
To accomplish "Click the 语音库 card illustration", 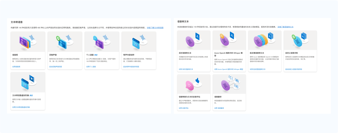I will [x=28, y=41].
